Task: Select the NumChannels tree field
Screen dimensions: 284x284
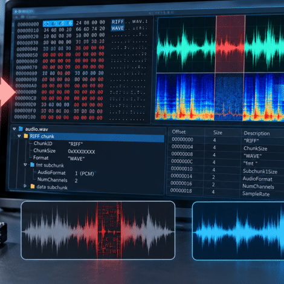Action: click(52, 179)
